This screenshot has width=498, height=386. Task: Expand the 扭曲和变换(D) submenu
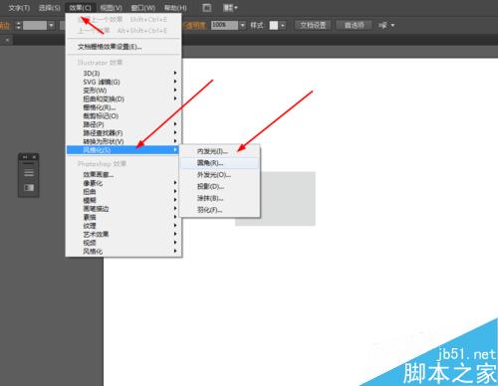124,98
